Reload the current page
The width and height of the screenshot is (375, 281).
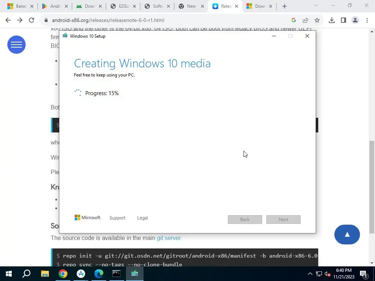coord(31,20)
